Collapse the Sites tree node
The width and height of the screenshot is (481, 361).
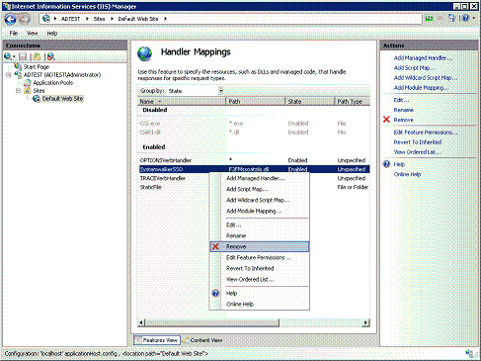(19, 91)
